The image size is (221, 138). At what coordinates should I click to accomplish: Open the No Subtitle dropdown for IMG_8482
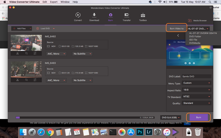click(x=82, y=54)
